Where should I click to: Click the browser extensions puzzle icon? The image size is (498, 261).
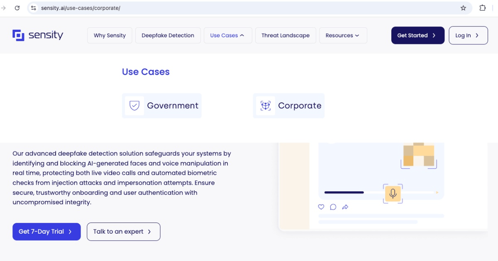pos(483,7)
